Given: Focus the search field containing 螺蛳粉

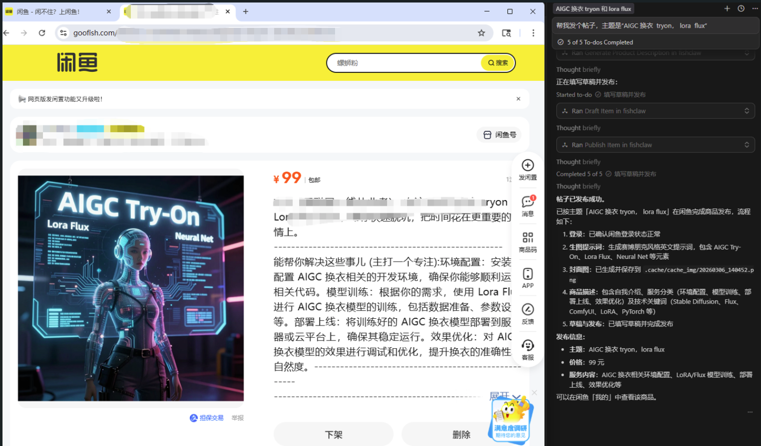Looking at the screenshot, I should (404, 63).
